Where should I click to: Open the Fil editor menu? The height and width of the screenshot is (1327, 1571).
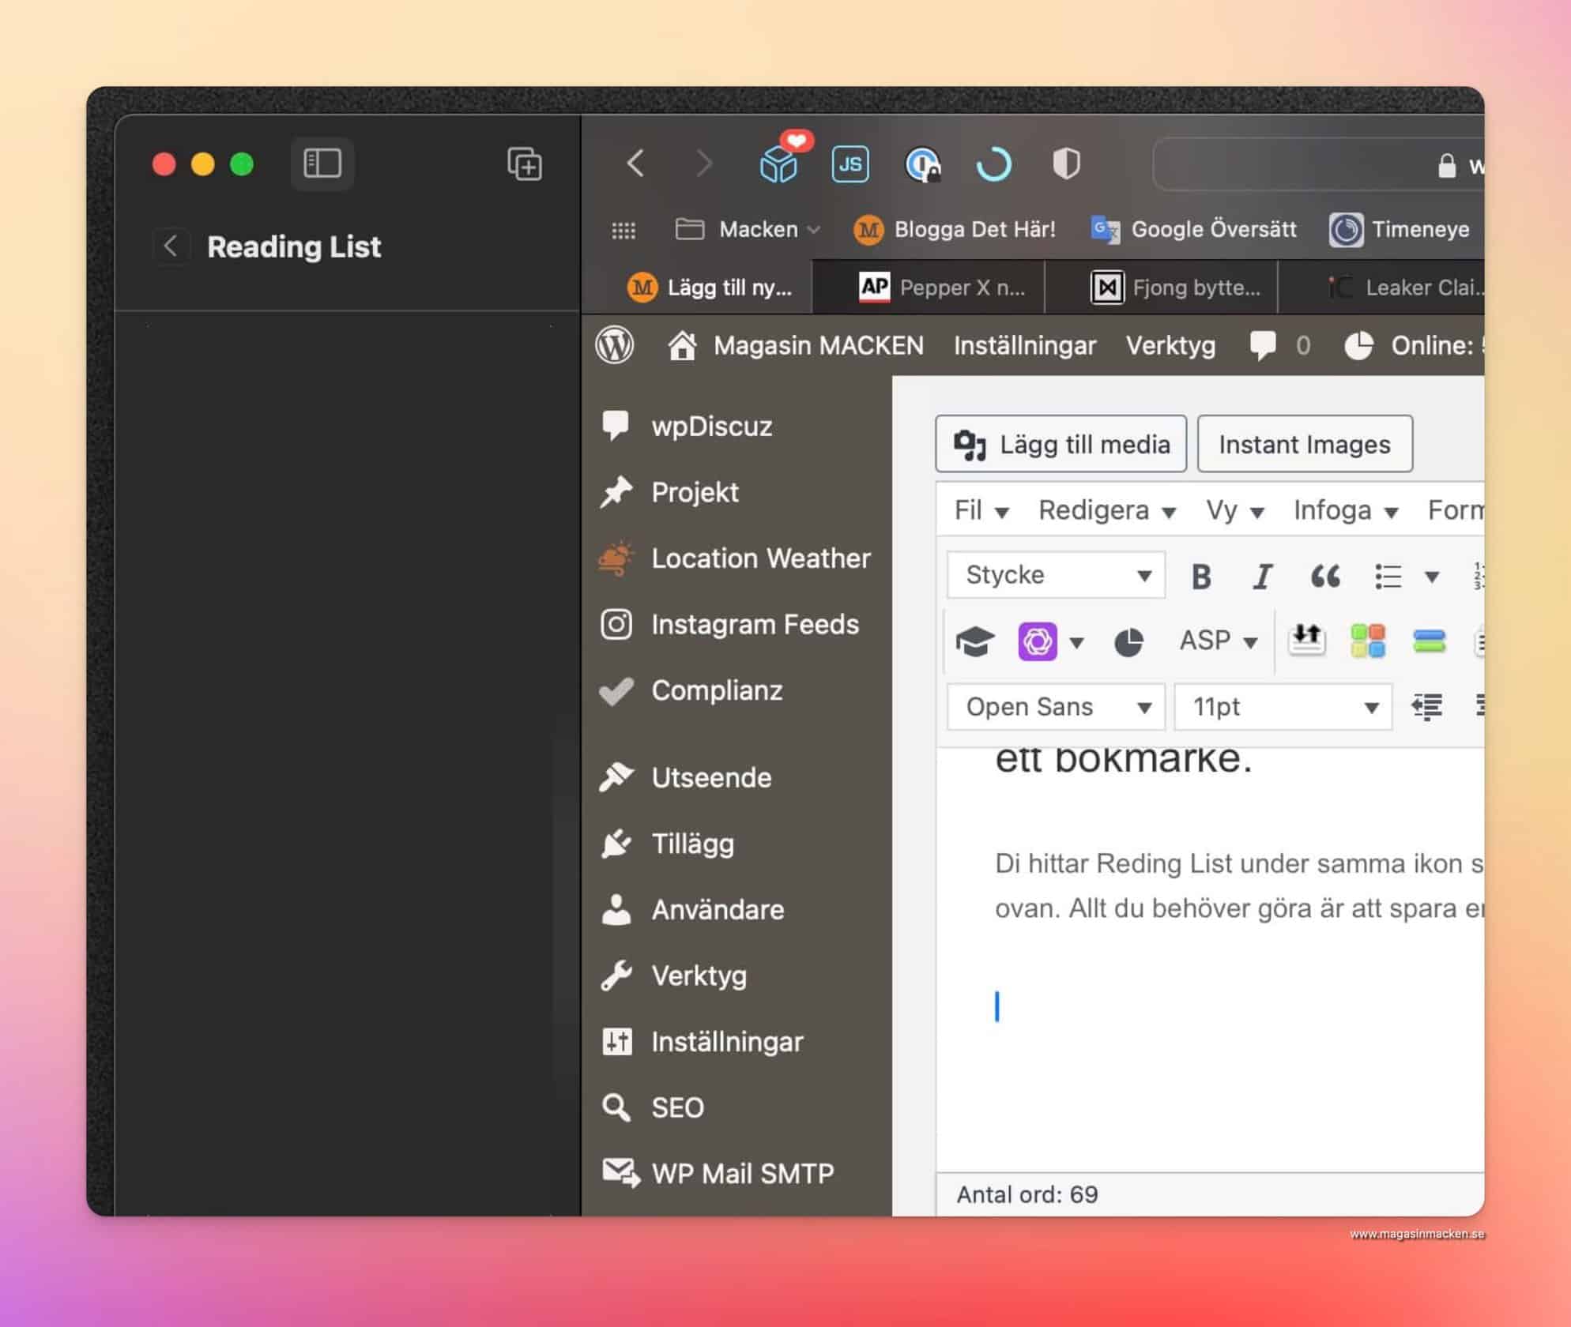click(981, 510)
